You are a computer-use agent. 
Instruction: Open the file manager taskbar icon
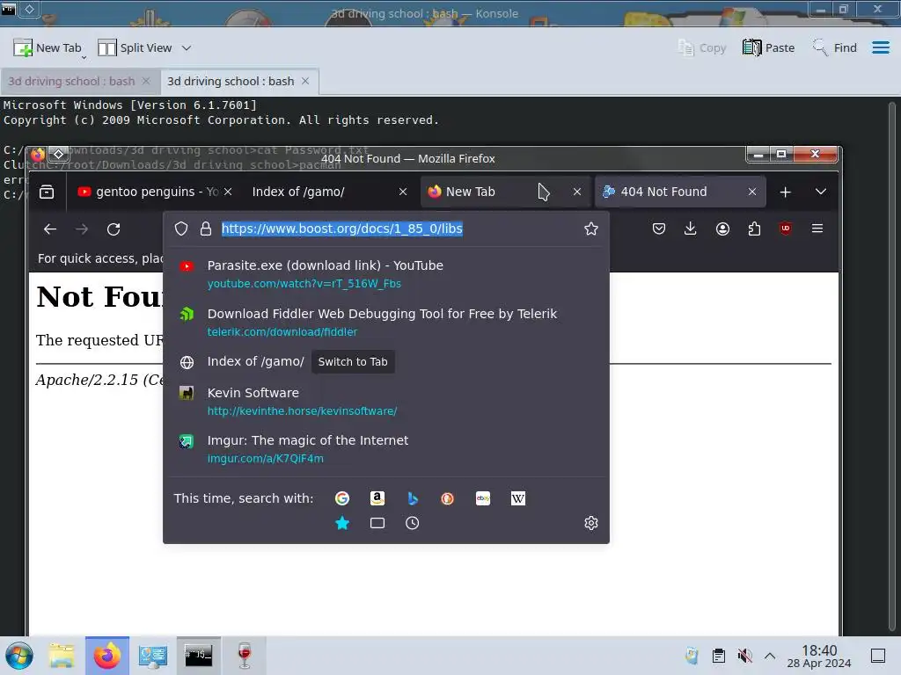(x=62, y=656)
